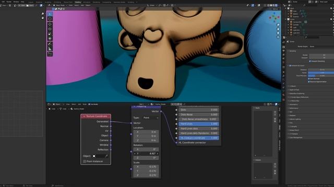Open the Window menu in top bar

tap(16, 2)
